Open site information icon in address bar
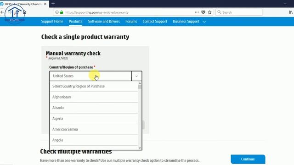294x165 pixels. (x=57, y=12)
